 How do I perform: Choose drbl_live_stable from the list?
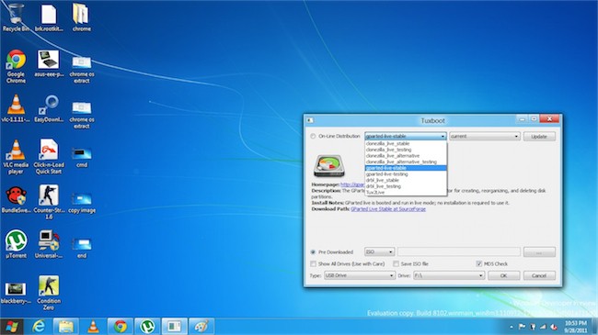[x=406, y=180]
